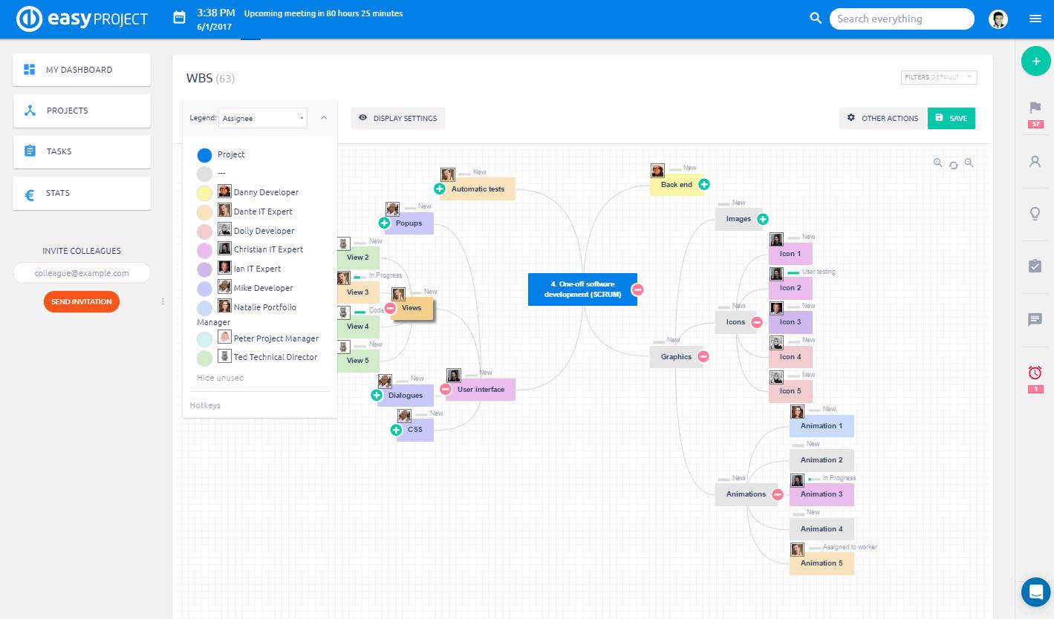Open the Projects menu item

coord(82,111)
